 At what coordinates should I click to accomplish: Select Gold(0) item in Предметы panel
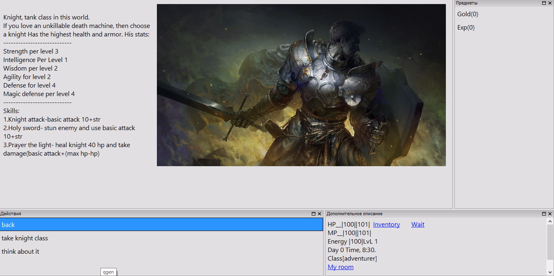(x=467, y=14)
